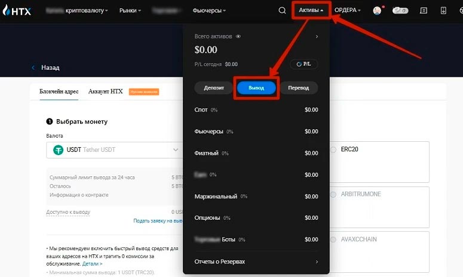Viewport: 463px width, 277px height.
Task: Switch to the Аккаунт HTX tab
Action: point(105,92)
